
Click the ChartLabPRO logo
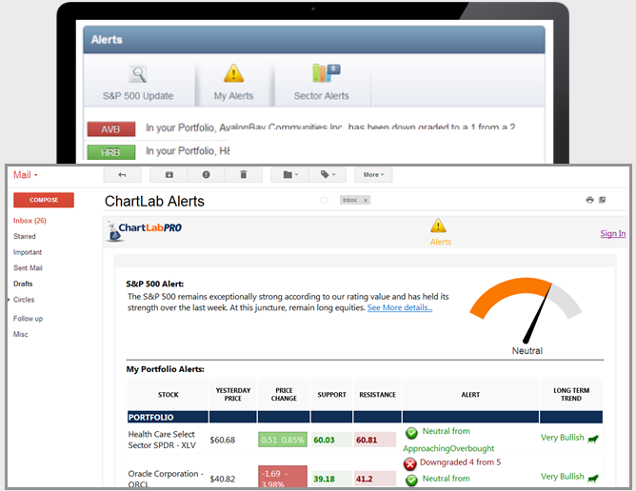(144, 230)
